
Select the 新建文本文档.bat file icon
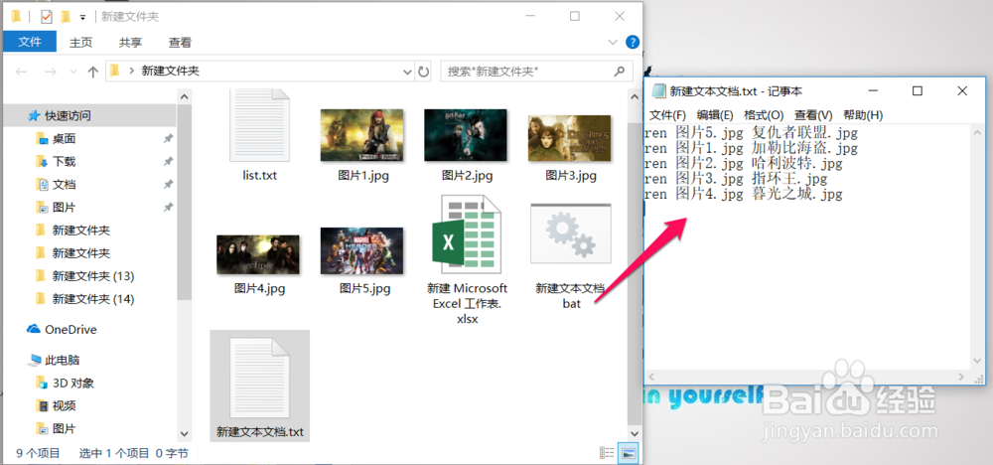tap(571, 233)
